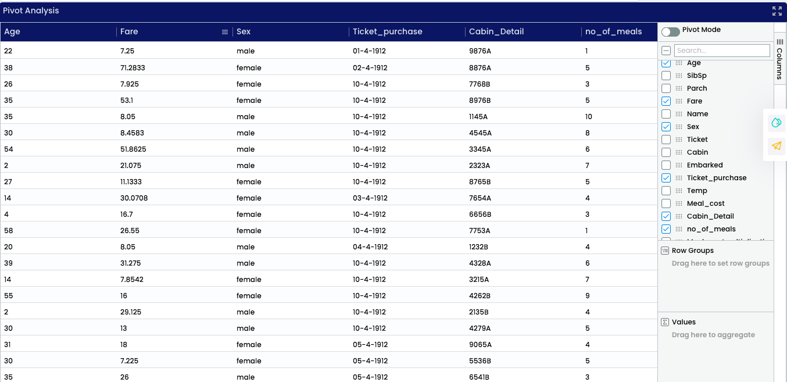Image resolution: width=787 pixels, height=382 pixels.
Task: Grab the drag handle next to Cabin_Detail
Action: (679, 216)
